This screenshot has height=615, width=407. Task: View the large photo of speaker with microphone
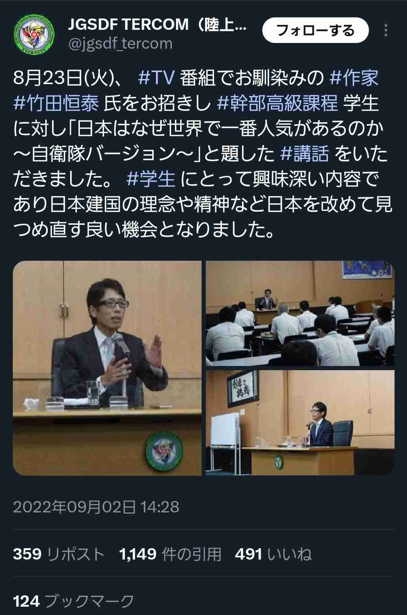tap(107, 368)
